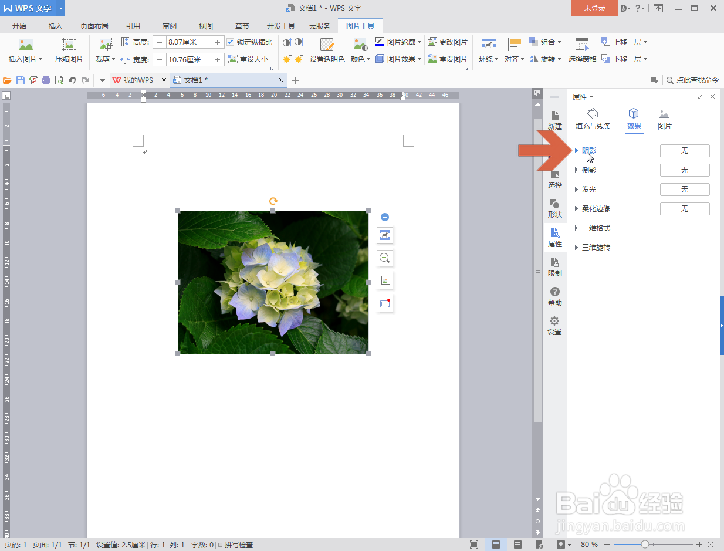This screenshot has width=724, height=551.
Task: Click the undo arrow icon
Action: click(x=72, y=80)
